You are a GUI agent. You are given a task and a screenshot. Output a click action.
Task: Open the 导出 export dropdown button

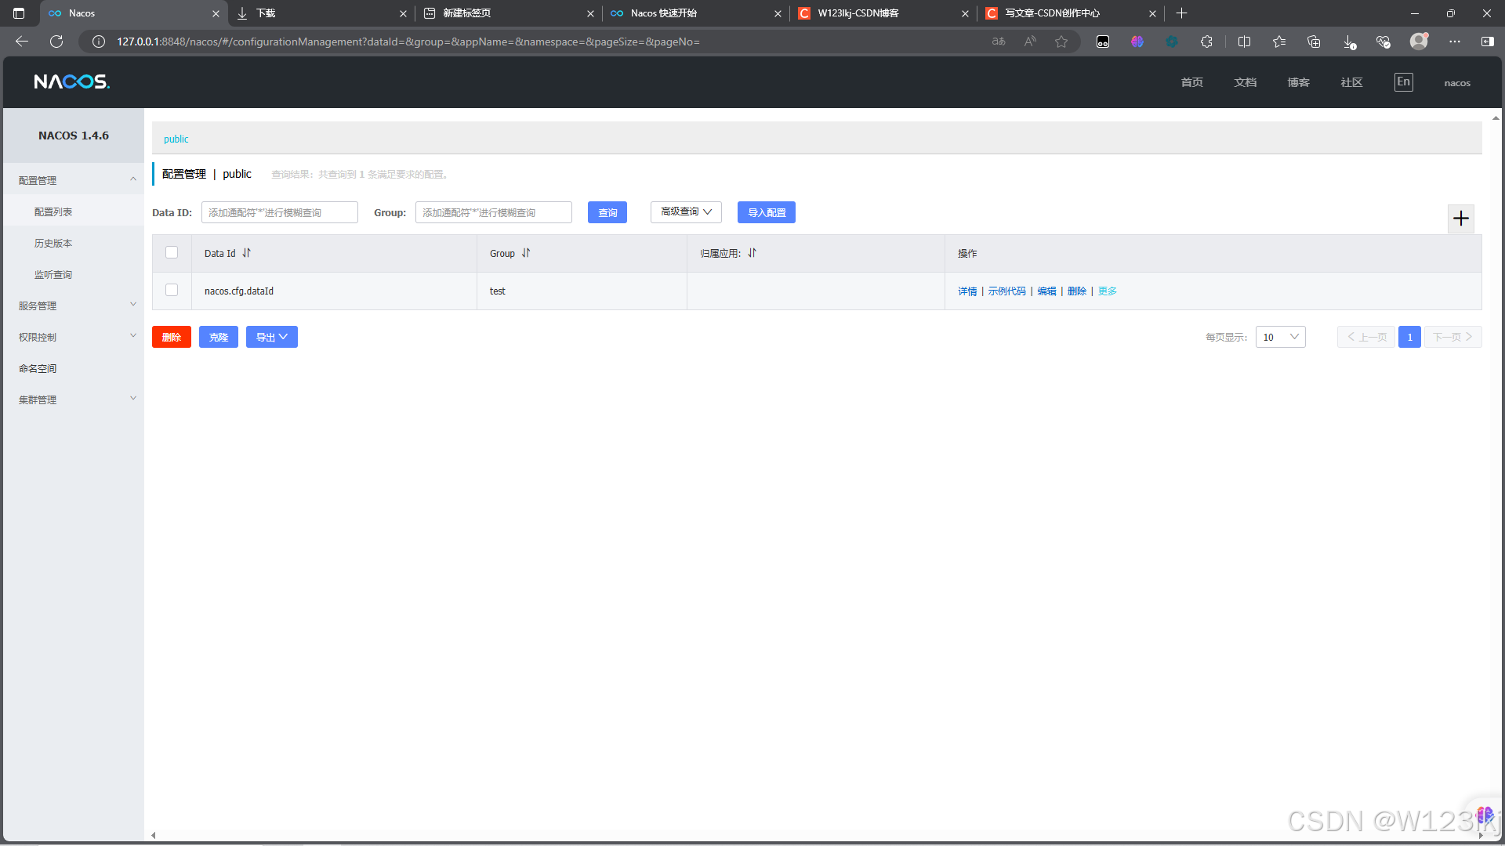pyautogui.click(x=271, y=337)
